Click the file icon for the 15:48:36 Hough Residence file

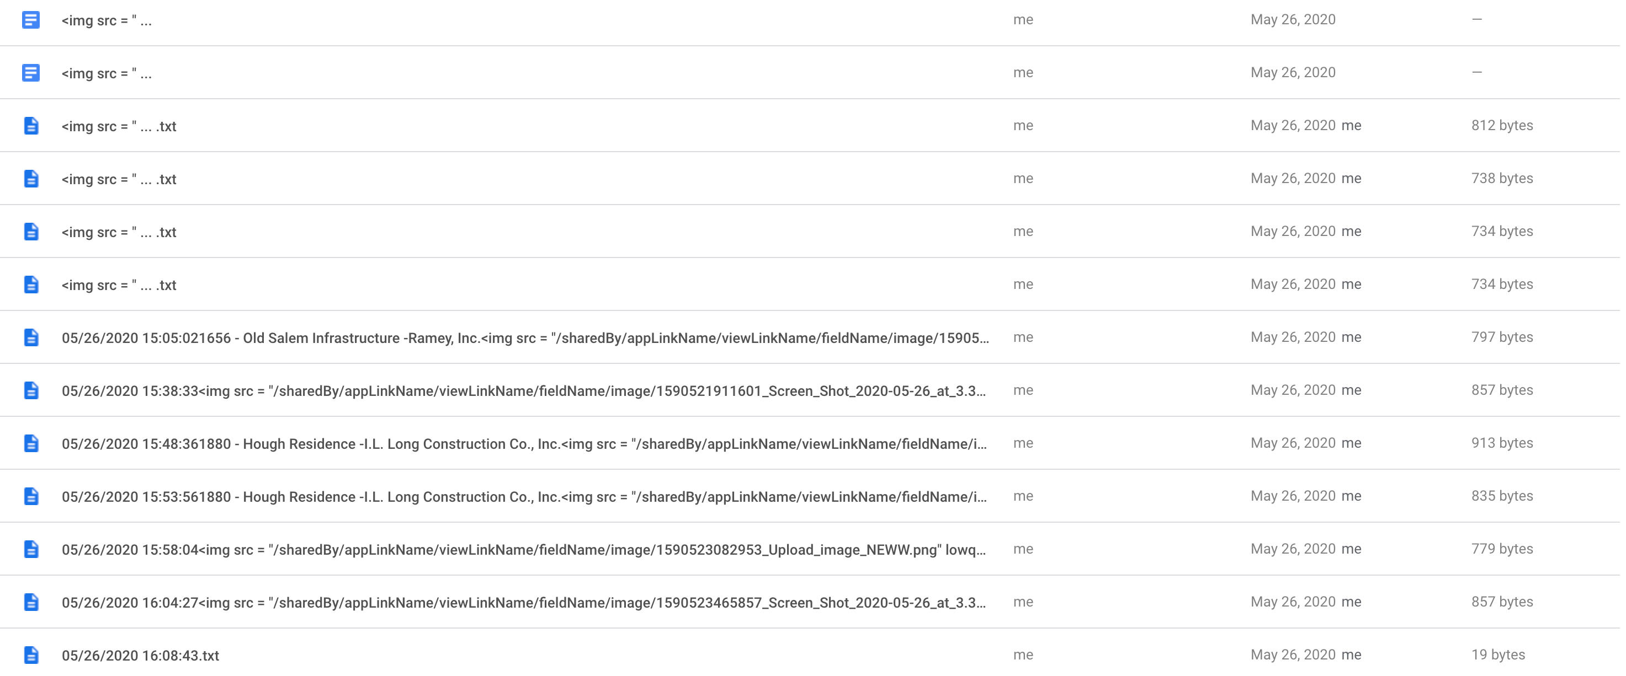pos(31,443)
